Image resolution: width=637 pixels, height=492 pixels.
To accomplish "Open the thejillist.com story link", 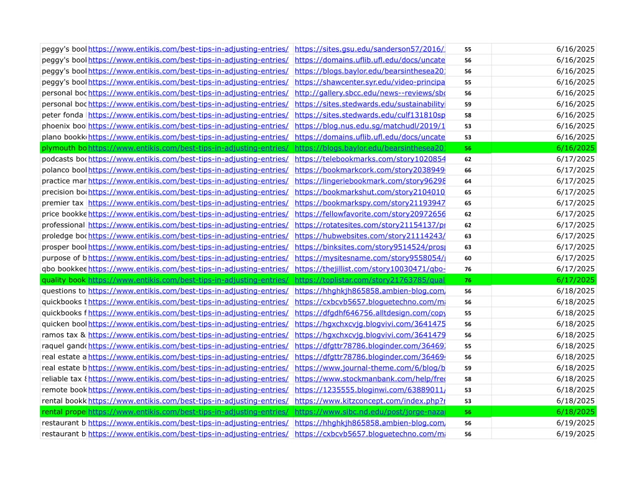I will (x=370, y=269).
